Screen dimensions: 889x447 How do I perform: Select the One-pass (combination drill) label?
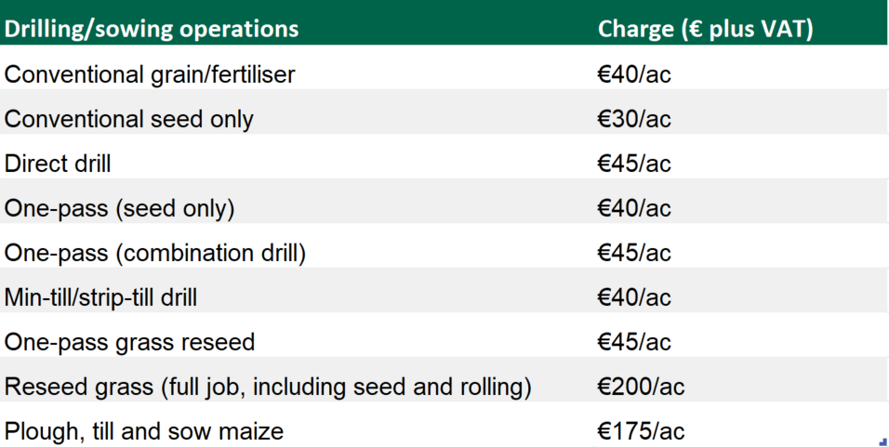pos(155,253)
